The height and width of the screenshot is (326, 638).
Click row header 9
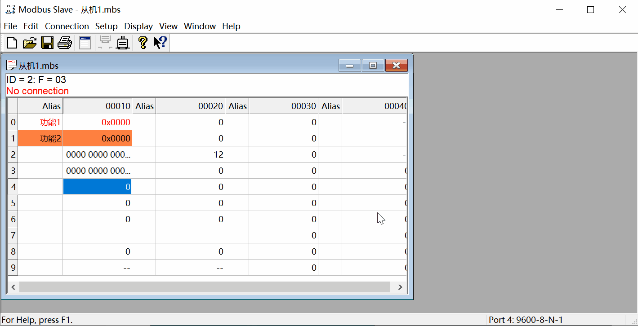pyautogui.click(x=13, y=268)
